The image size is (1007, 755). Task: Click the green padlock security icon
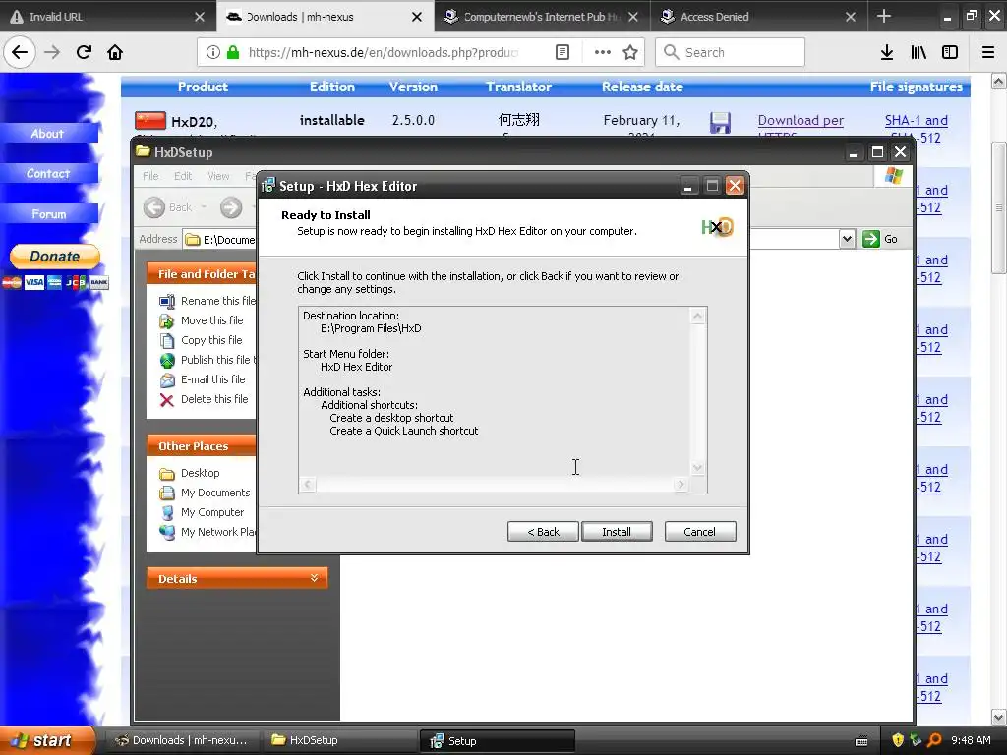click(x=233, y=52)
